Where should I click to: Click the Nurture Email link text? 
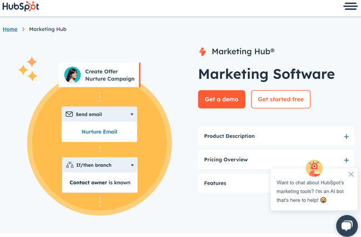click(99, 132)
